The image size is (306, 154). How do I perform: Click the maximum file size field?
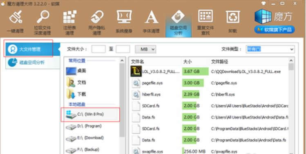123,49
